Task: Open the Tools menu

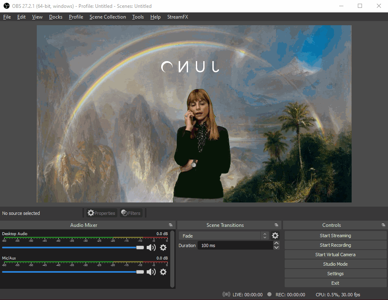Action: [x=138, y=17]
